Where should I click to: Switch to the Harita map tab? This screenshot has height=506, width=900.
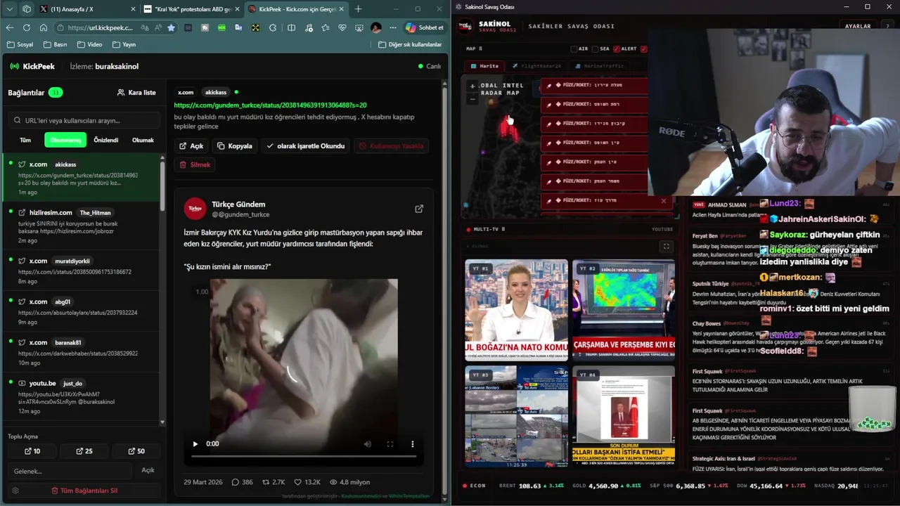click(484, 66)
